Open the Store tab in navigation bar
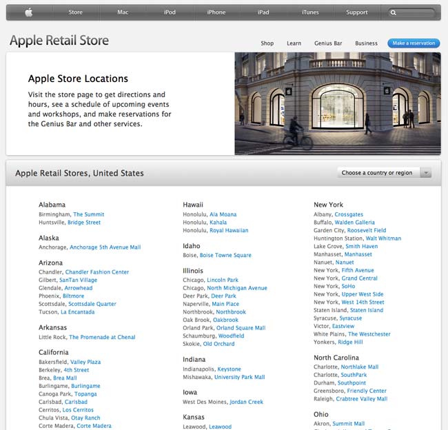 [75, 12]
